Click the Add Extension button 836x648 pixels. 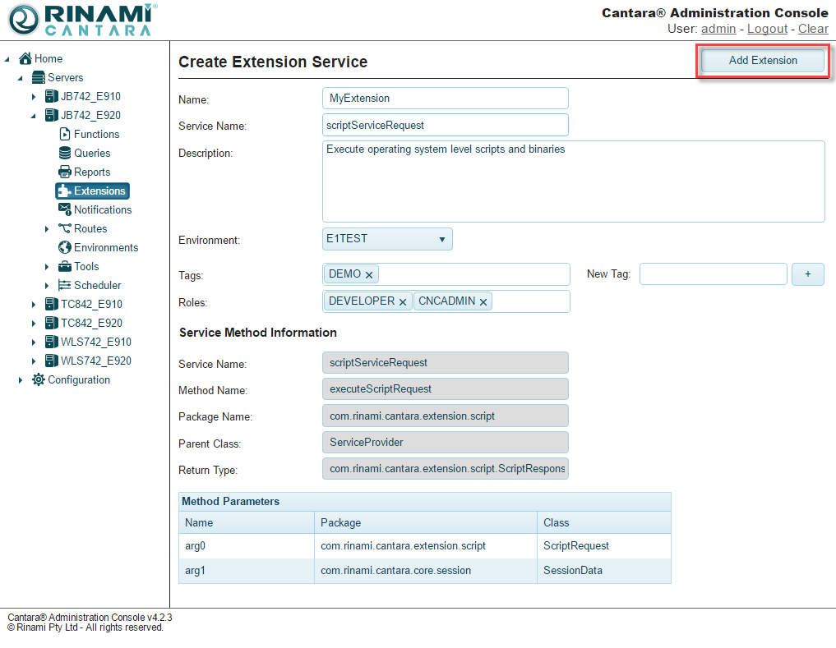(762, 61)
